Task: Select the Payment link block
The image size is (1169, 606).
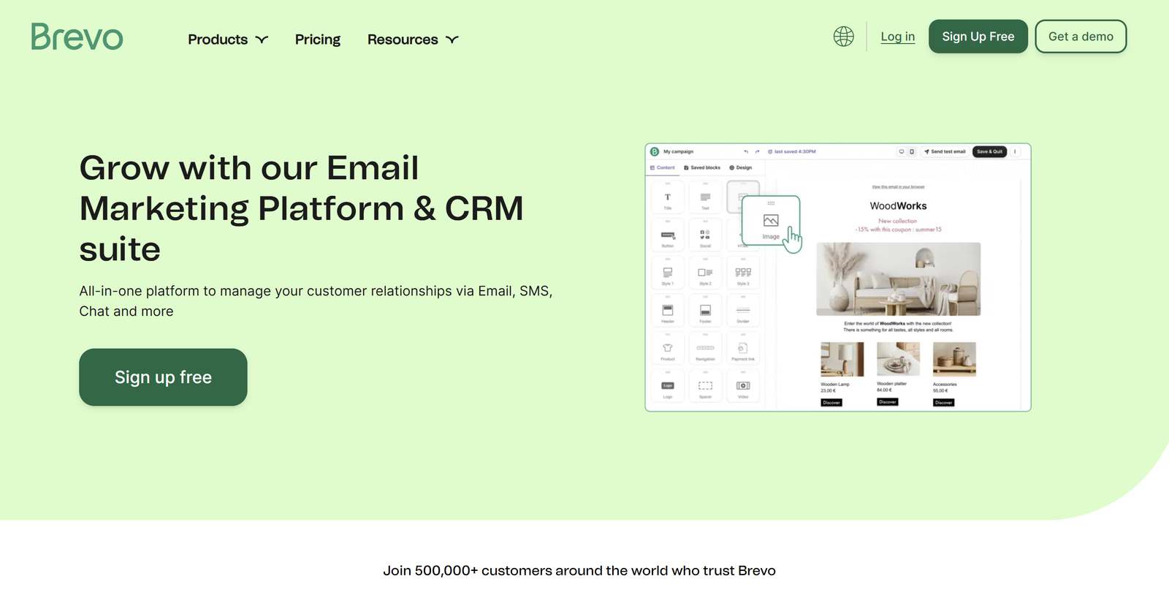Action: [x=743, y=349]
